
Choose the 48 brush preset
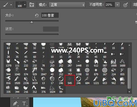click(26, 46)
